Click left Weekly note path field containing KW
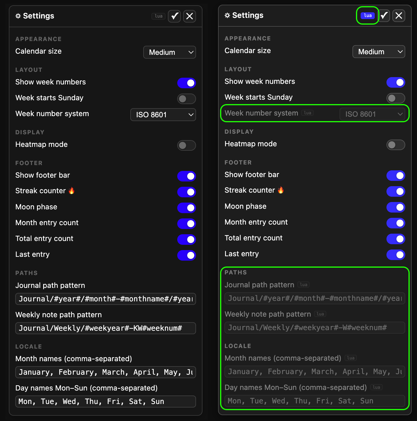 (105, 328)
